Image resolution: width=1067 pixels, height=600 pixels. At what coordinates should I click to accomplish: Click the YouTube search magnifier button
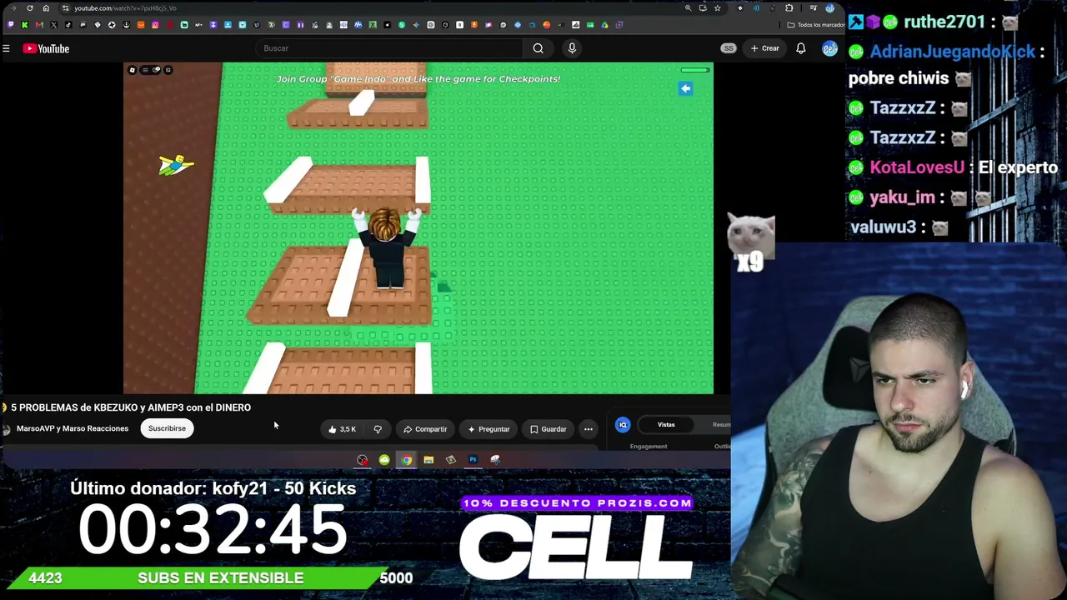tap(539, 48)
